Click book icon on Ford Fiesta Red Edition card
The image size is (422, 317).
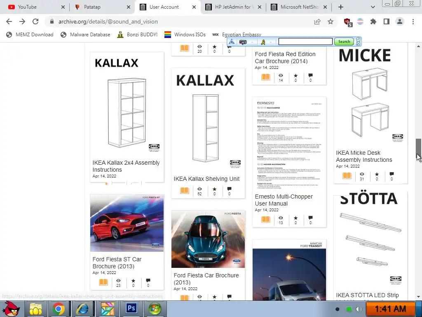pyautogui.click(x=266, y=77)
